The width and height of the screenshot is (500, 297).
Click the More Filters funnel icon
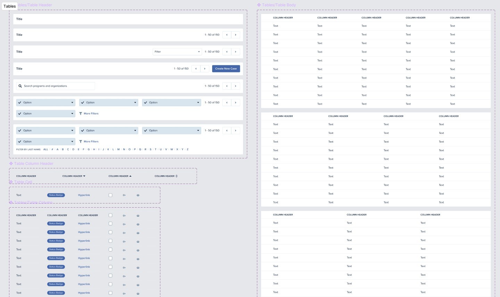[x=81, y=113]
